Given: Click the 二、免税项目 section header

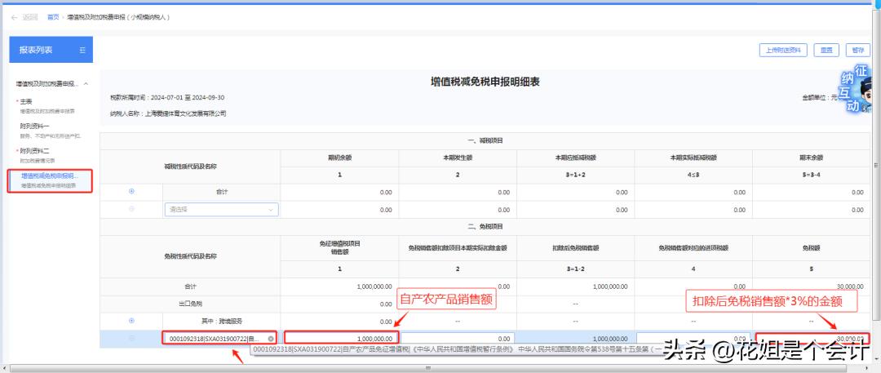Looking at the screenshot, I should click(x=485, y=226).
